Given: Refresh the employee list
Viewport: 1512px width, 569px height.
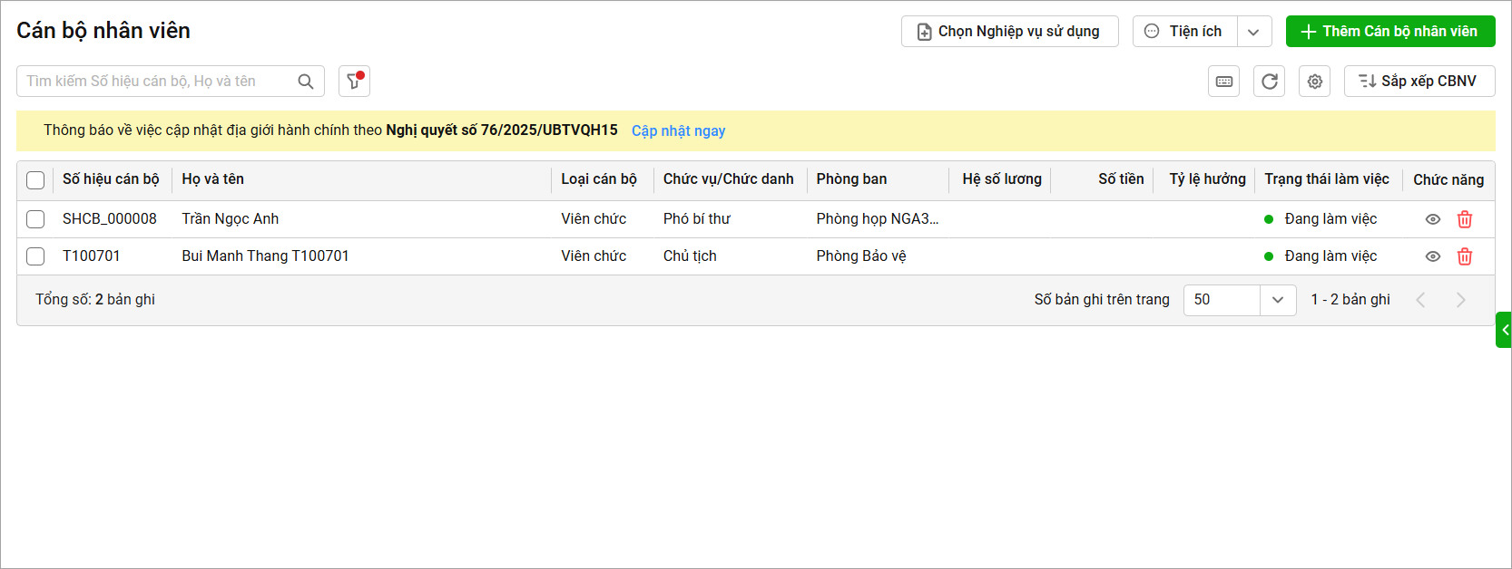Looking at the screenshot, I should [1269, 82].
